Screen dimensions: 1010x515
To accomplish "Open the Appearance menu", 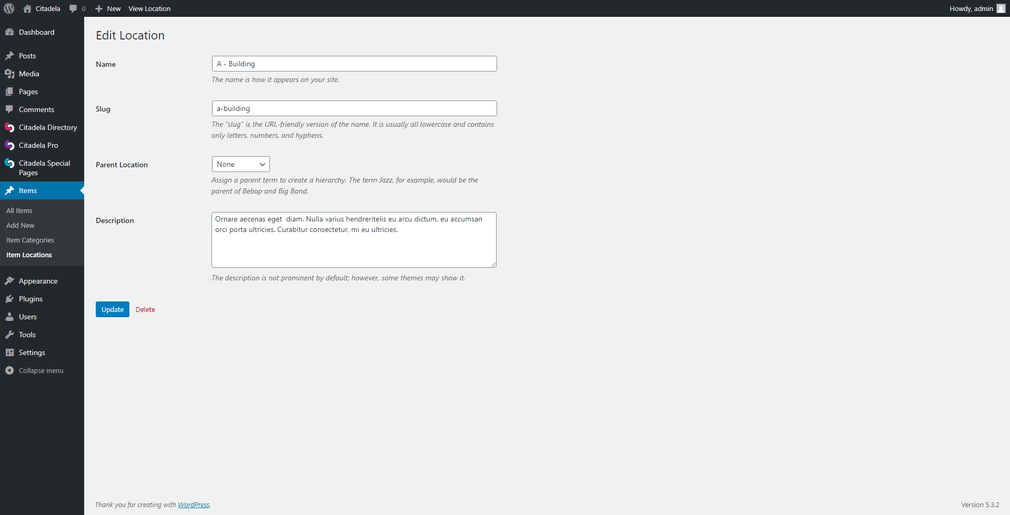I will click(x=38, y=281).
